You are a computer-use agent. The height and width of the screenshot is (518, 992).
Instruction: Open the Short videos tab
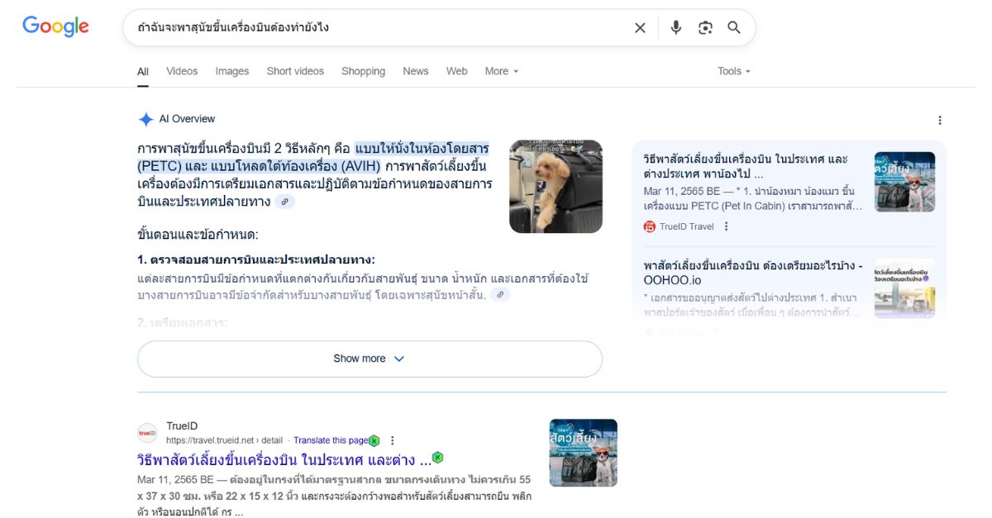(x=295, y=71)
